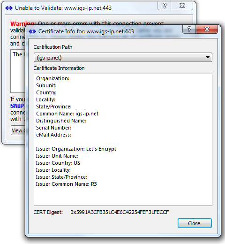Viewport: 225px width, 244px height.
Task: Click the Serial Number field line
Action: (x=53, y=128)
